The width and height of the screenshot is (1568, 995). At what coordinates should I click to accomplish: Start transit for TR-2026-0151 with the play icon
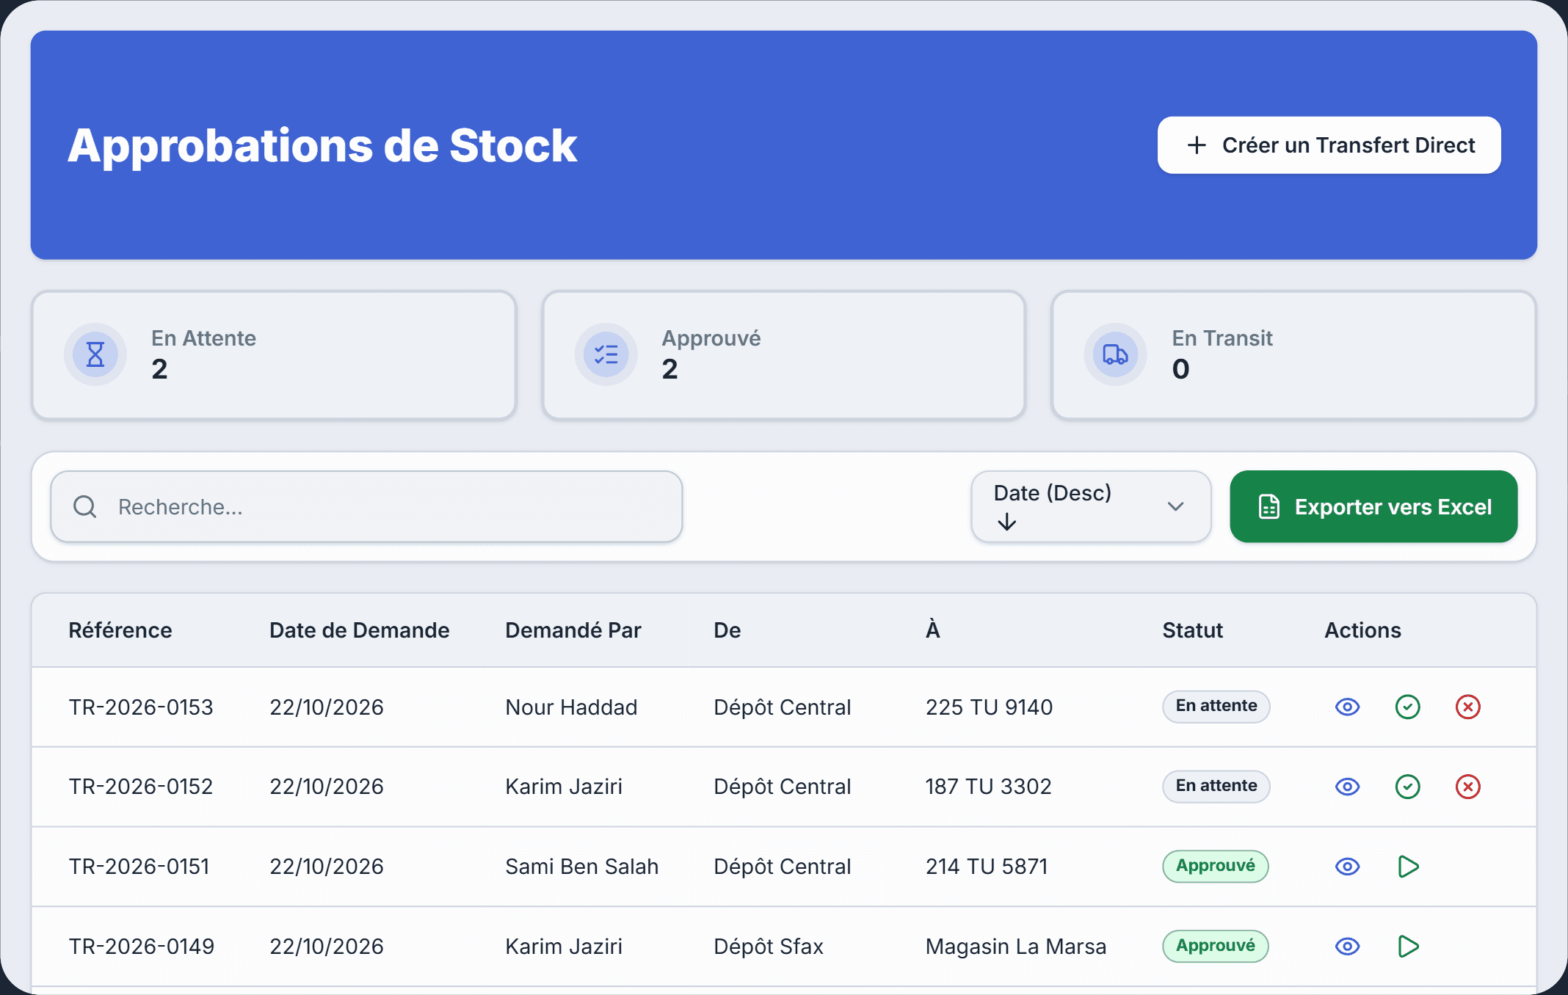1408,867
